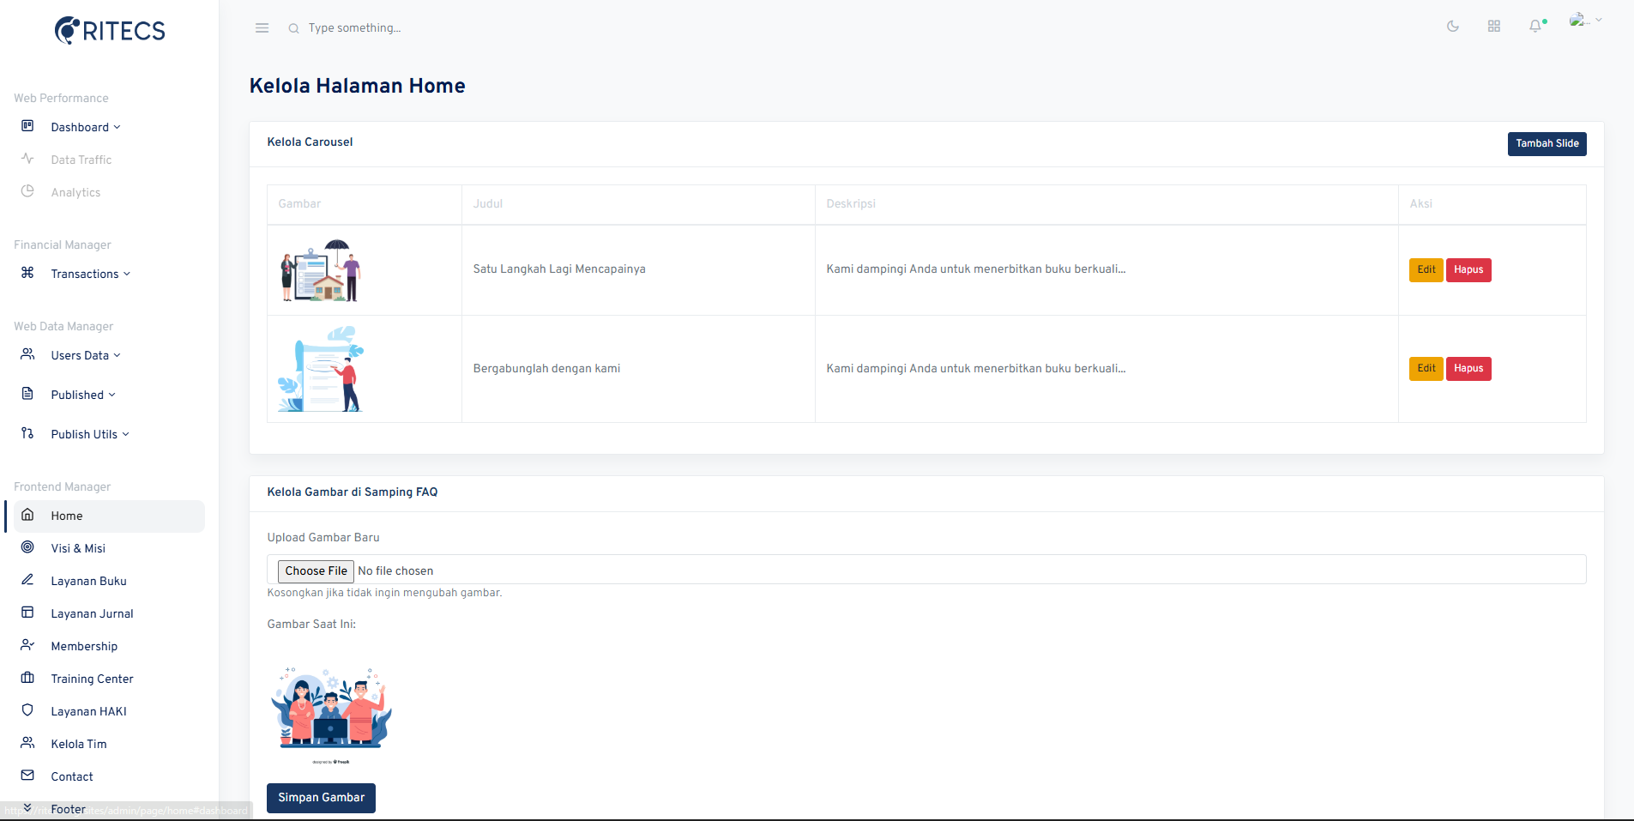Go to Layanan Buku page
The image size is (1634, 821).
pyautogui.click(x=88, y=581)
